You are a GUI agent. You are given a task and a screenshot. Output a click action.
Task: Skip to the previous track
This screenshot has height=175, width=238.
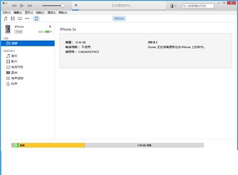[x=14, y=6]
